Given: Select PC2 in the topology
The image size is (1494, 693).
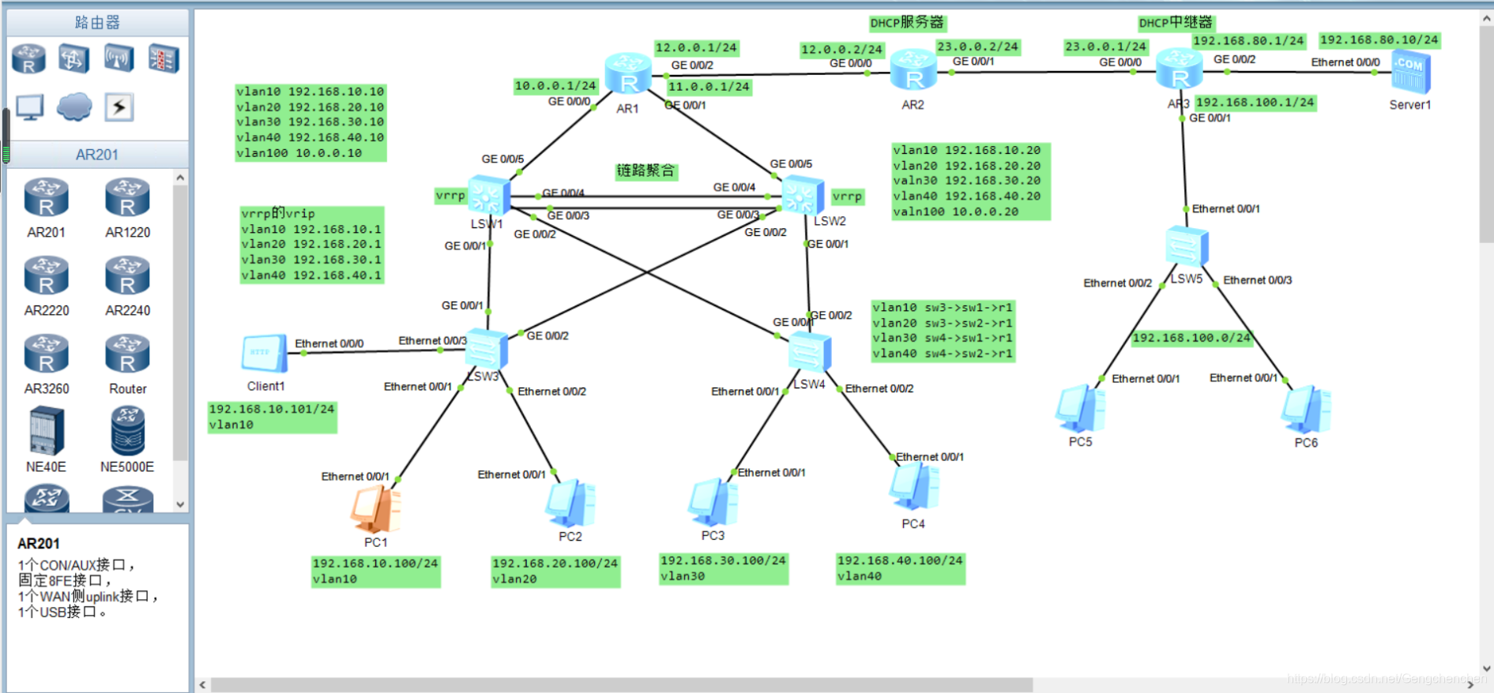Looking at the screenshot, I should click(570, 504).
